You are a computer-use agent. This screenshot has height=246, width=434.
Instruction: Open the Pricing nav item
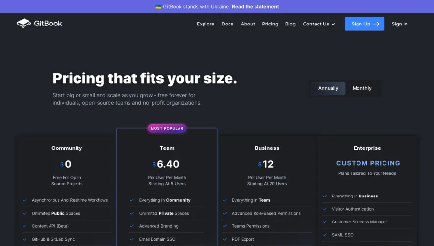[x=270, y=24]
